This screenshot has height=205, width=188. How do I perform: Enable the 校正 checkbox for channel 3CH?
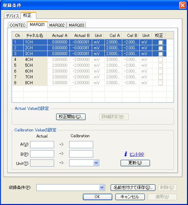tap(160, 54)
